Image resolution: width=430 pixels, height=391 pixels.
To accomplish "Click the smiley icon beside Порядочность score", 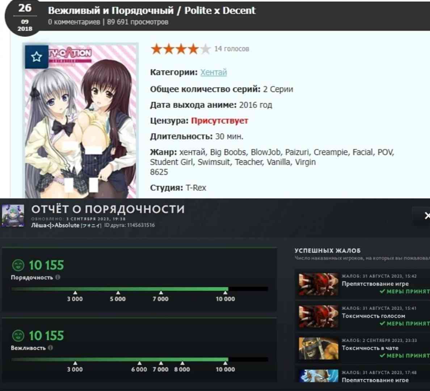I will 18,265.
